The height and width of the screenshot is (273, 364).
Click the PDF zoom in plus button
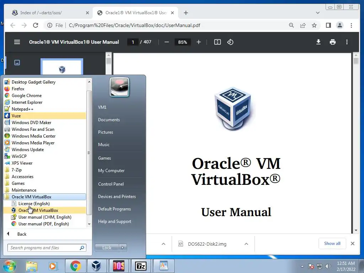pyautogui.click(x=198, y=42)
